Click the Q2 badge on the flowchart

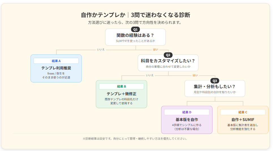coord(168,55)
